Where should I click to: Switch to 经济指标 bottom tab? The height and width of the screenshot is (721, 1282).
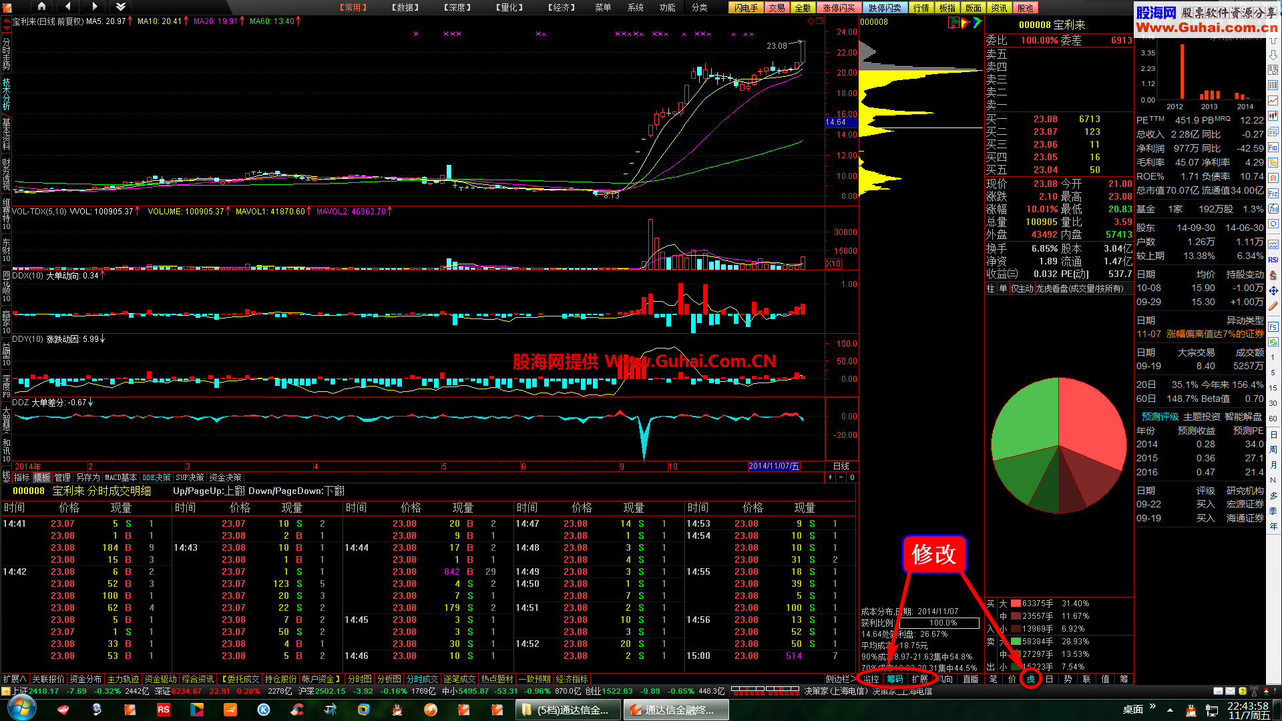572,679
